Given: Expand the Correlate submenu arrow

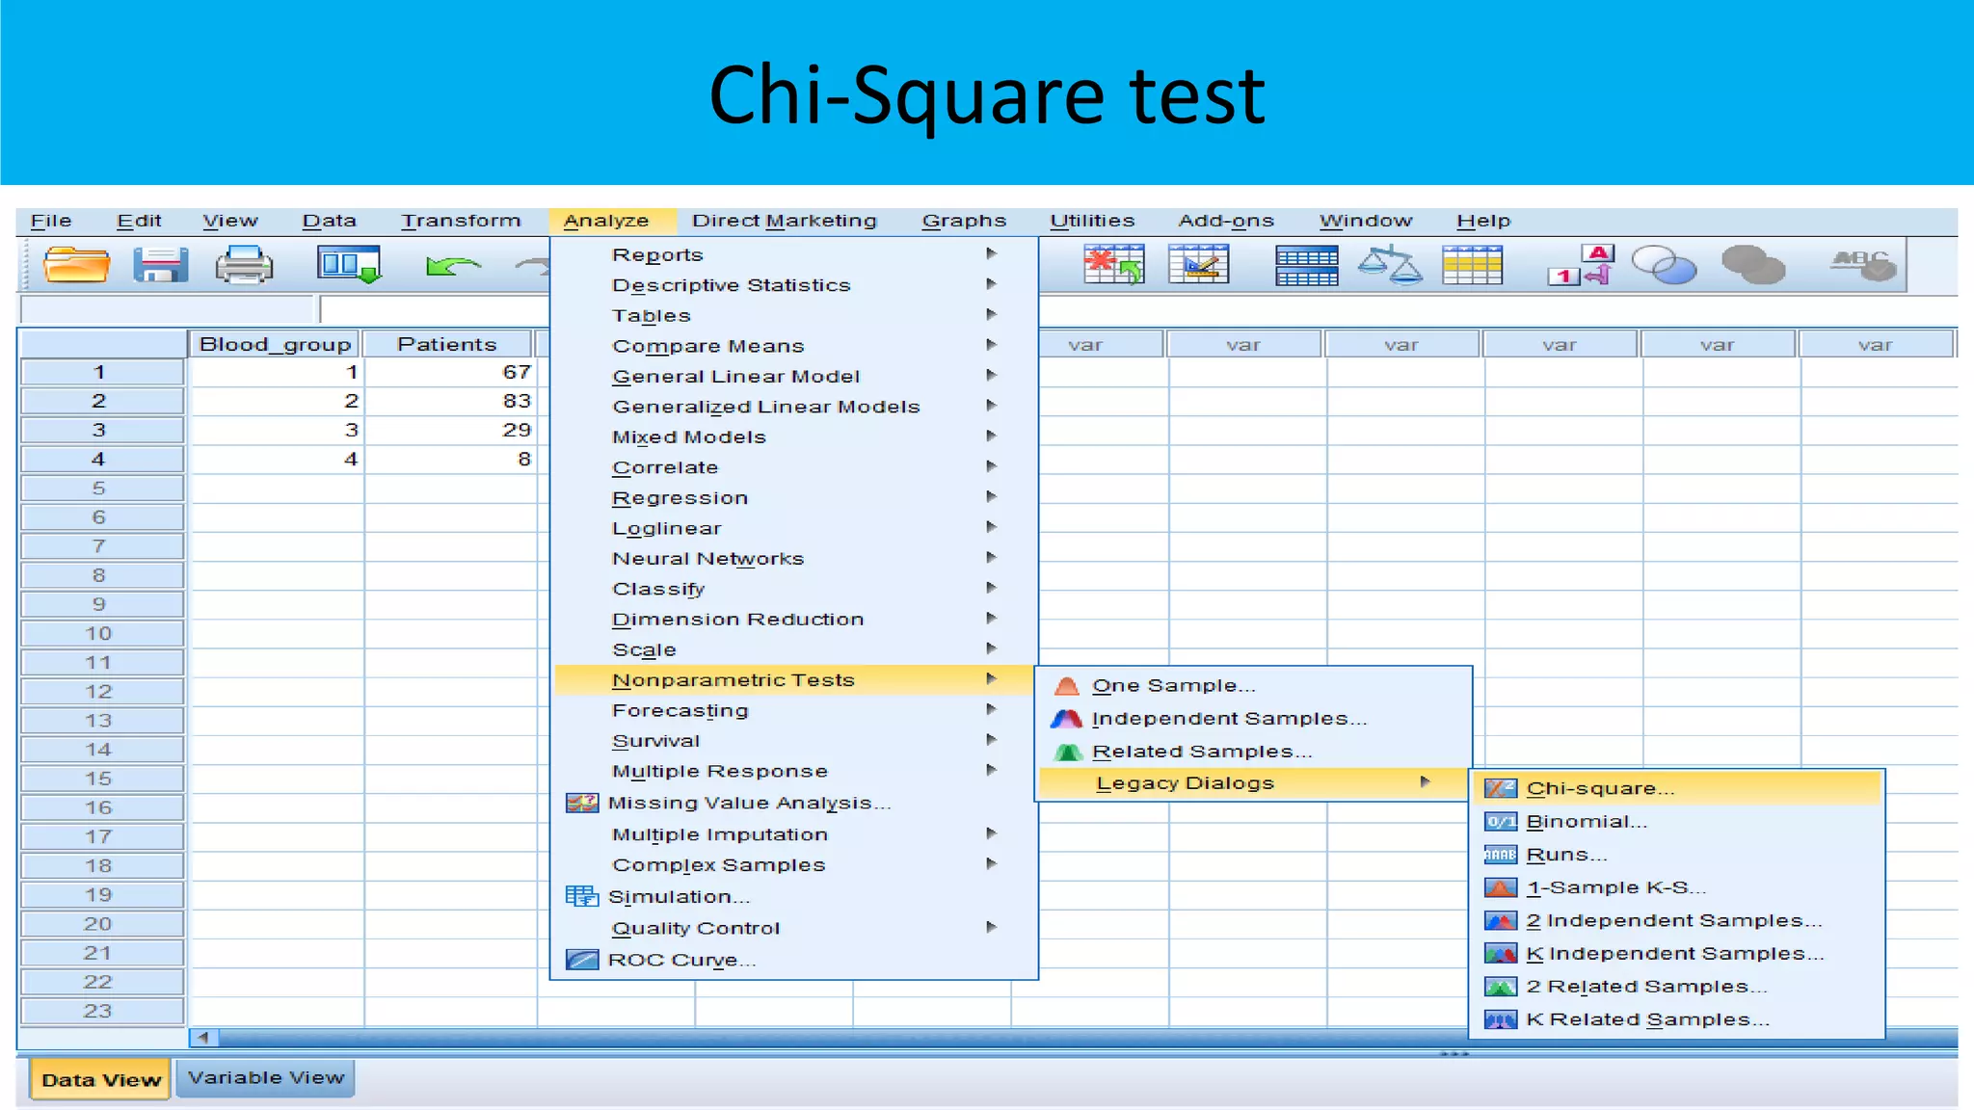Looking at the screenshot, I should (991, 466).
